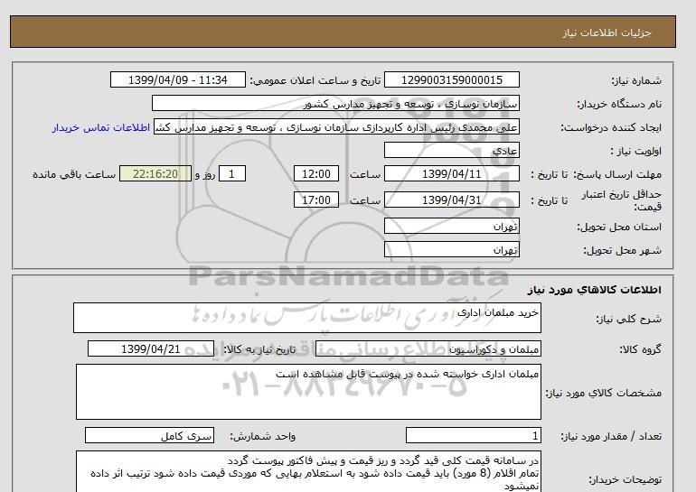Click the header title جزئیات اطلاعات نیاز
This screenshot has width=696, height=492.
[x=607, y=32]
